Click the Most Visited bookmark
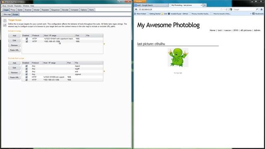The width and height of the screenshot is (265, 149). [x=140, y=14]
